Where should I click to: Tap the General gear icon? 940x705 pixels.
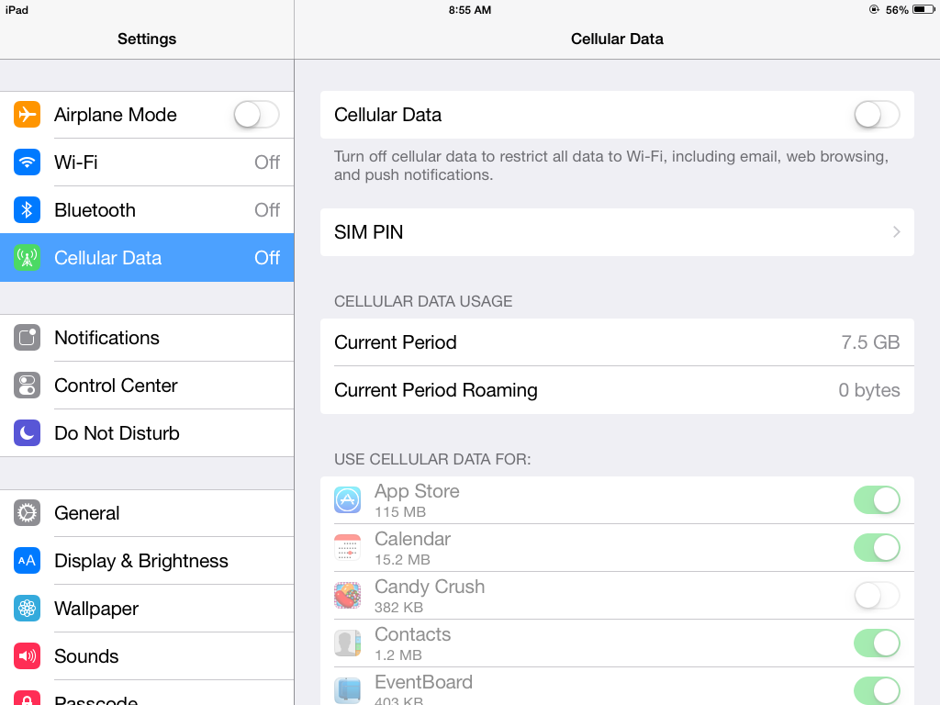point(28,513)
